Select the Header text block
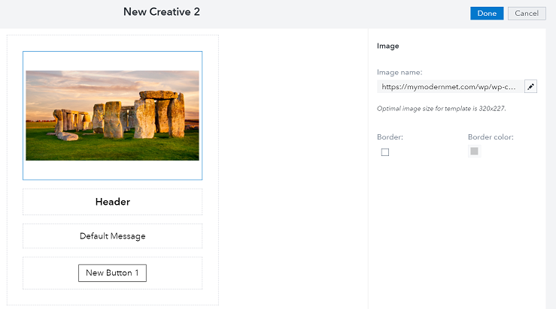Screen dimensions: 556x309 click(112, 202)
